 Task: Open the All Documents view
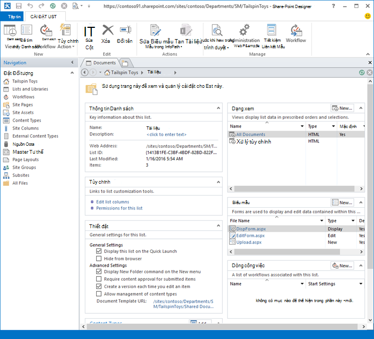coord(251,134)
